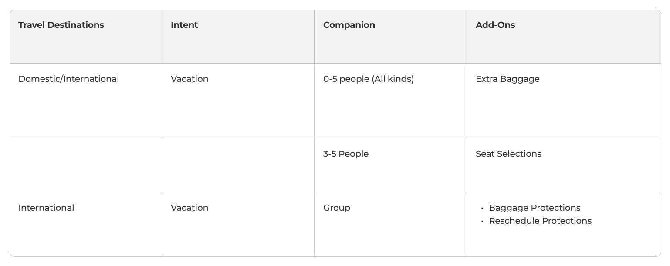Screen dimensions: 670x266
Task: Click the Reschedule Protections bullet item
Action: 540,221
